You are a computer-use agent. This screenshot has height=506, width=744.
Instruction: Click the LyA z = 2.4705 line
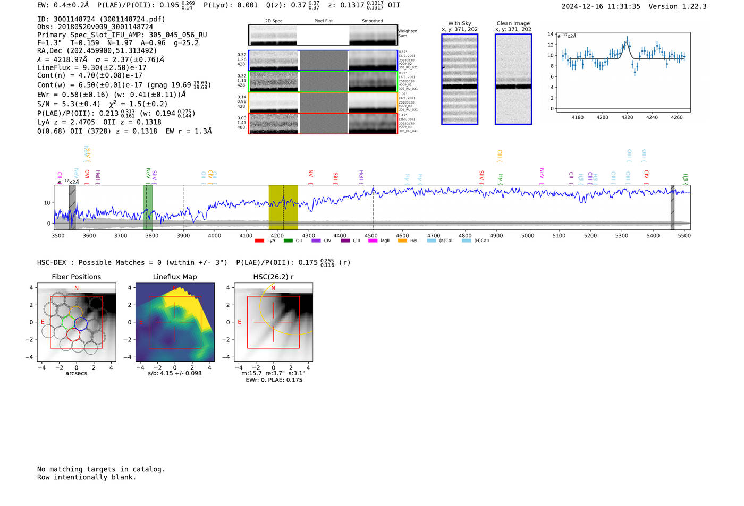66,122
